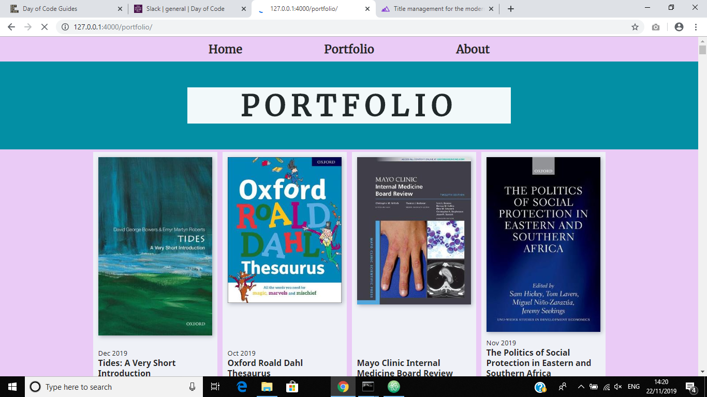The width and height of the screenshot is (707, 397).
Task: Go back to the previous page
Action: click(x=11, y=27)
